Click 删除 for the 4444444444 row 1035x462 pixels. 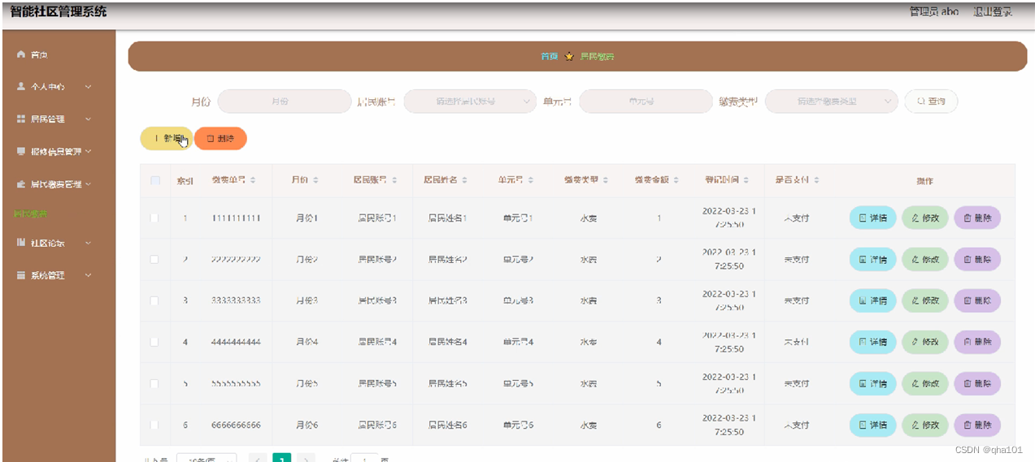tap(977, 343)
